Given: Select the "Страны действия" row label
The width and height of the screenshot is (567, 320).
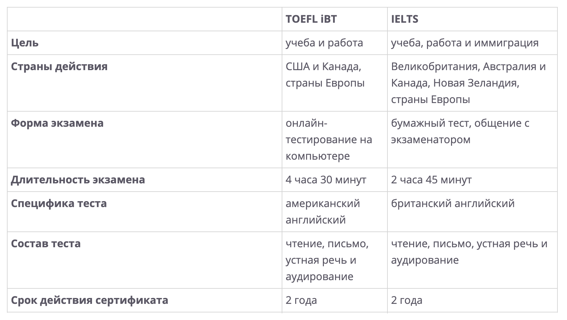Looking at the screenshot, I should tap(59, 67).
